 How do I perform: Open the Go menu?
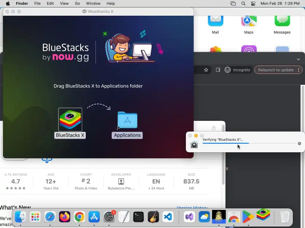tap(77, 4)
